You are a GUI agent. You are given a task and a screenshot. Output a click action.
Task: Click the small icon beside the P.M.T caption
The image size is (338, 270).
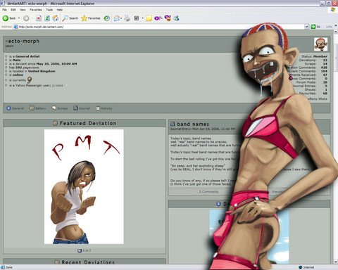(x=80, y=250)
